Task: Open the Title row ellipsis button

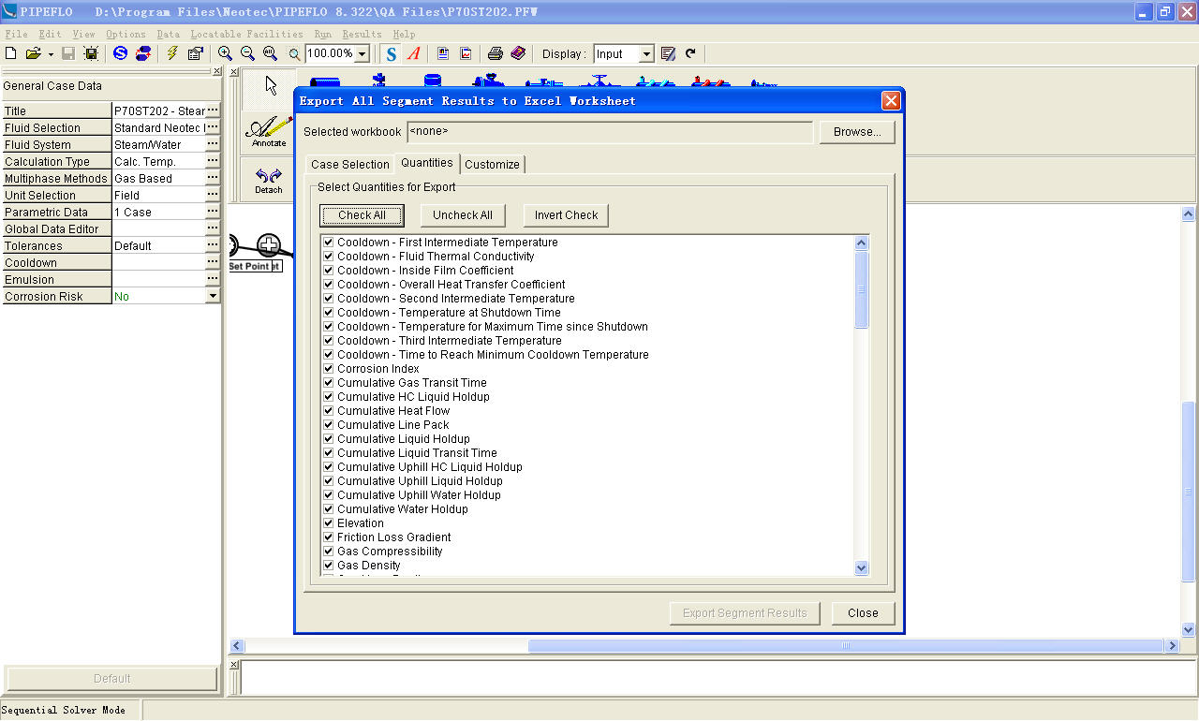Action: (213, 110)
